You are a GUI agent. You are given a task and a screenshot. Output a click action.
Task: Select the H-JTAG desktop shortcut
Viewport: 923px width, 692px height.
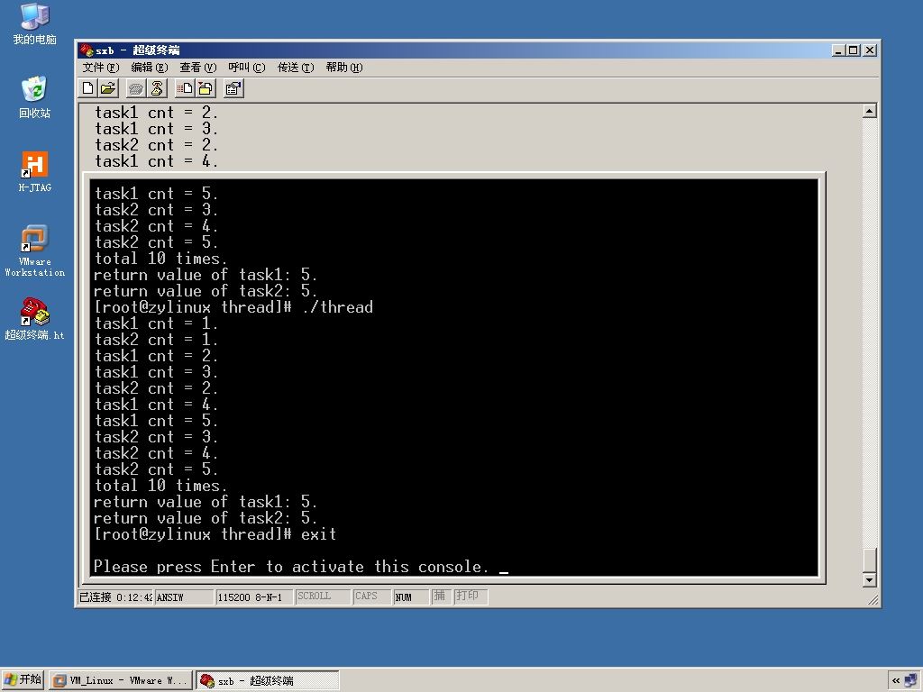click(x=35, y=172)
